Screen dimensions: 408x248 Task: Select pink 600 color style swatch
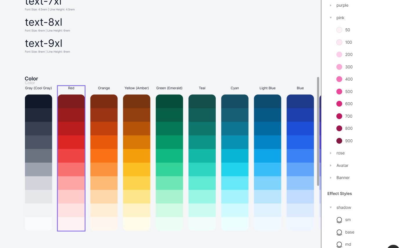[339, 104]
